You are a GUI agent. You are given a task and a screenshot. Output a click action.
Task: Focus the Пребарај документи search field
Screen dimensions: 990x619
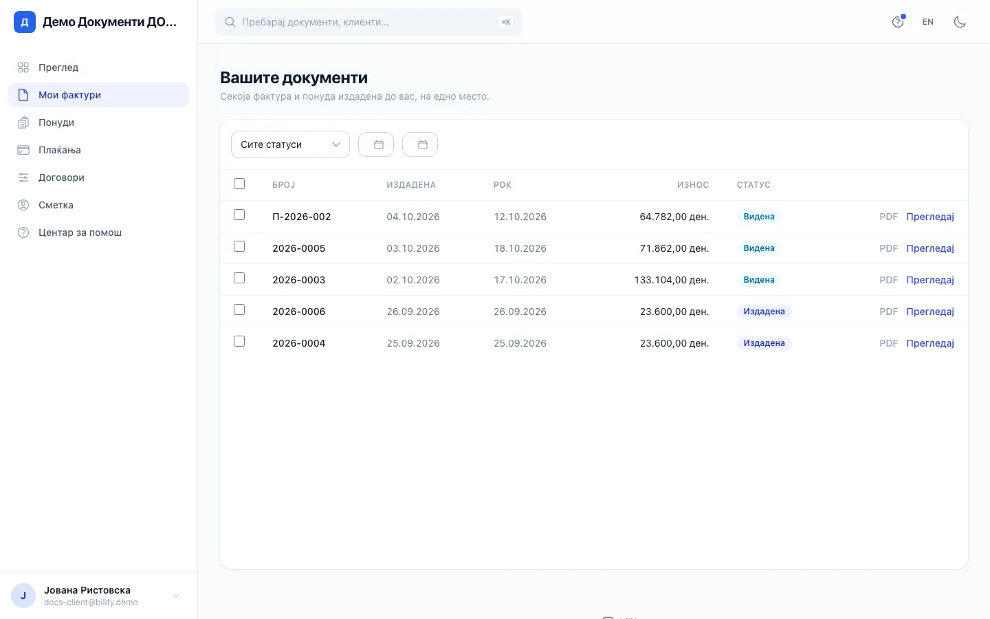[x=368, y=22]
